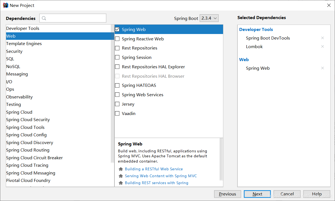
Task: Click Lombok in Selected Dependencies
Action: (x=254, y=47)
